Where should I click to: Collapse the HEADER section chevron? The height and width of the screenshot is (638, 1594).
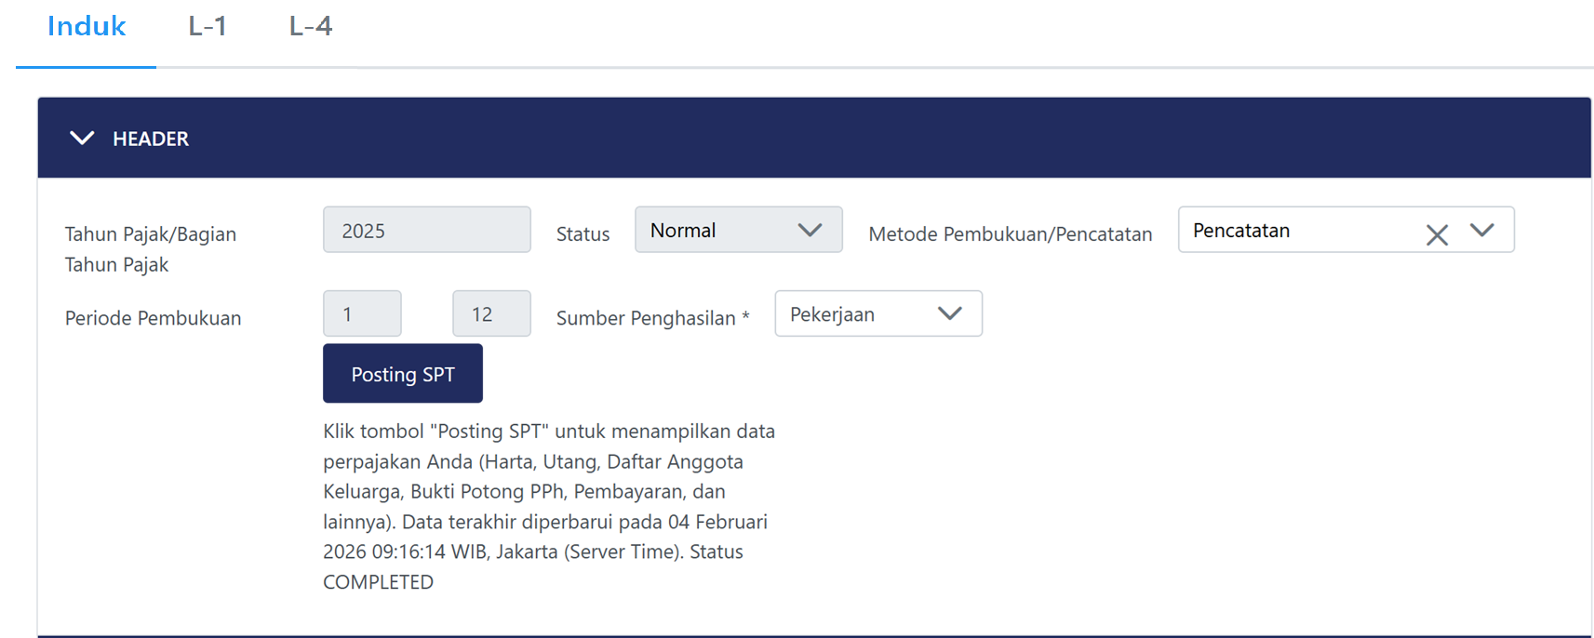82,139
